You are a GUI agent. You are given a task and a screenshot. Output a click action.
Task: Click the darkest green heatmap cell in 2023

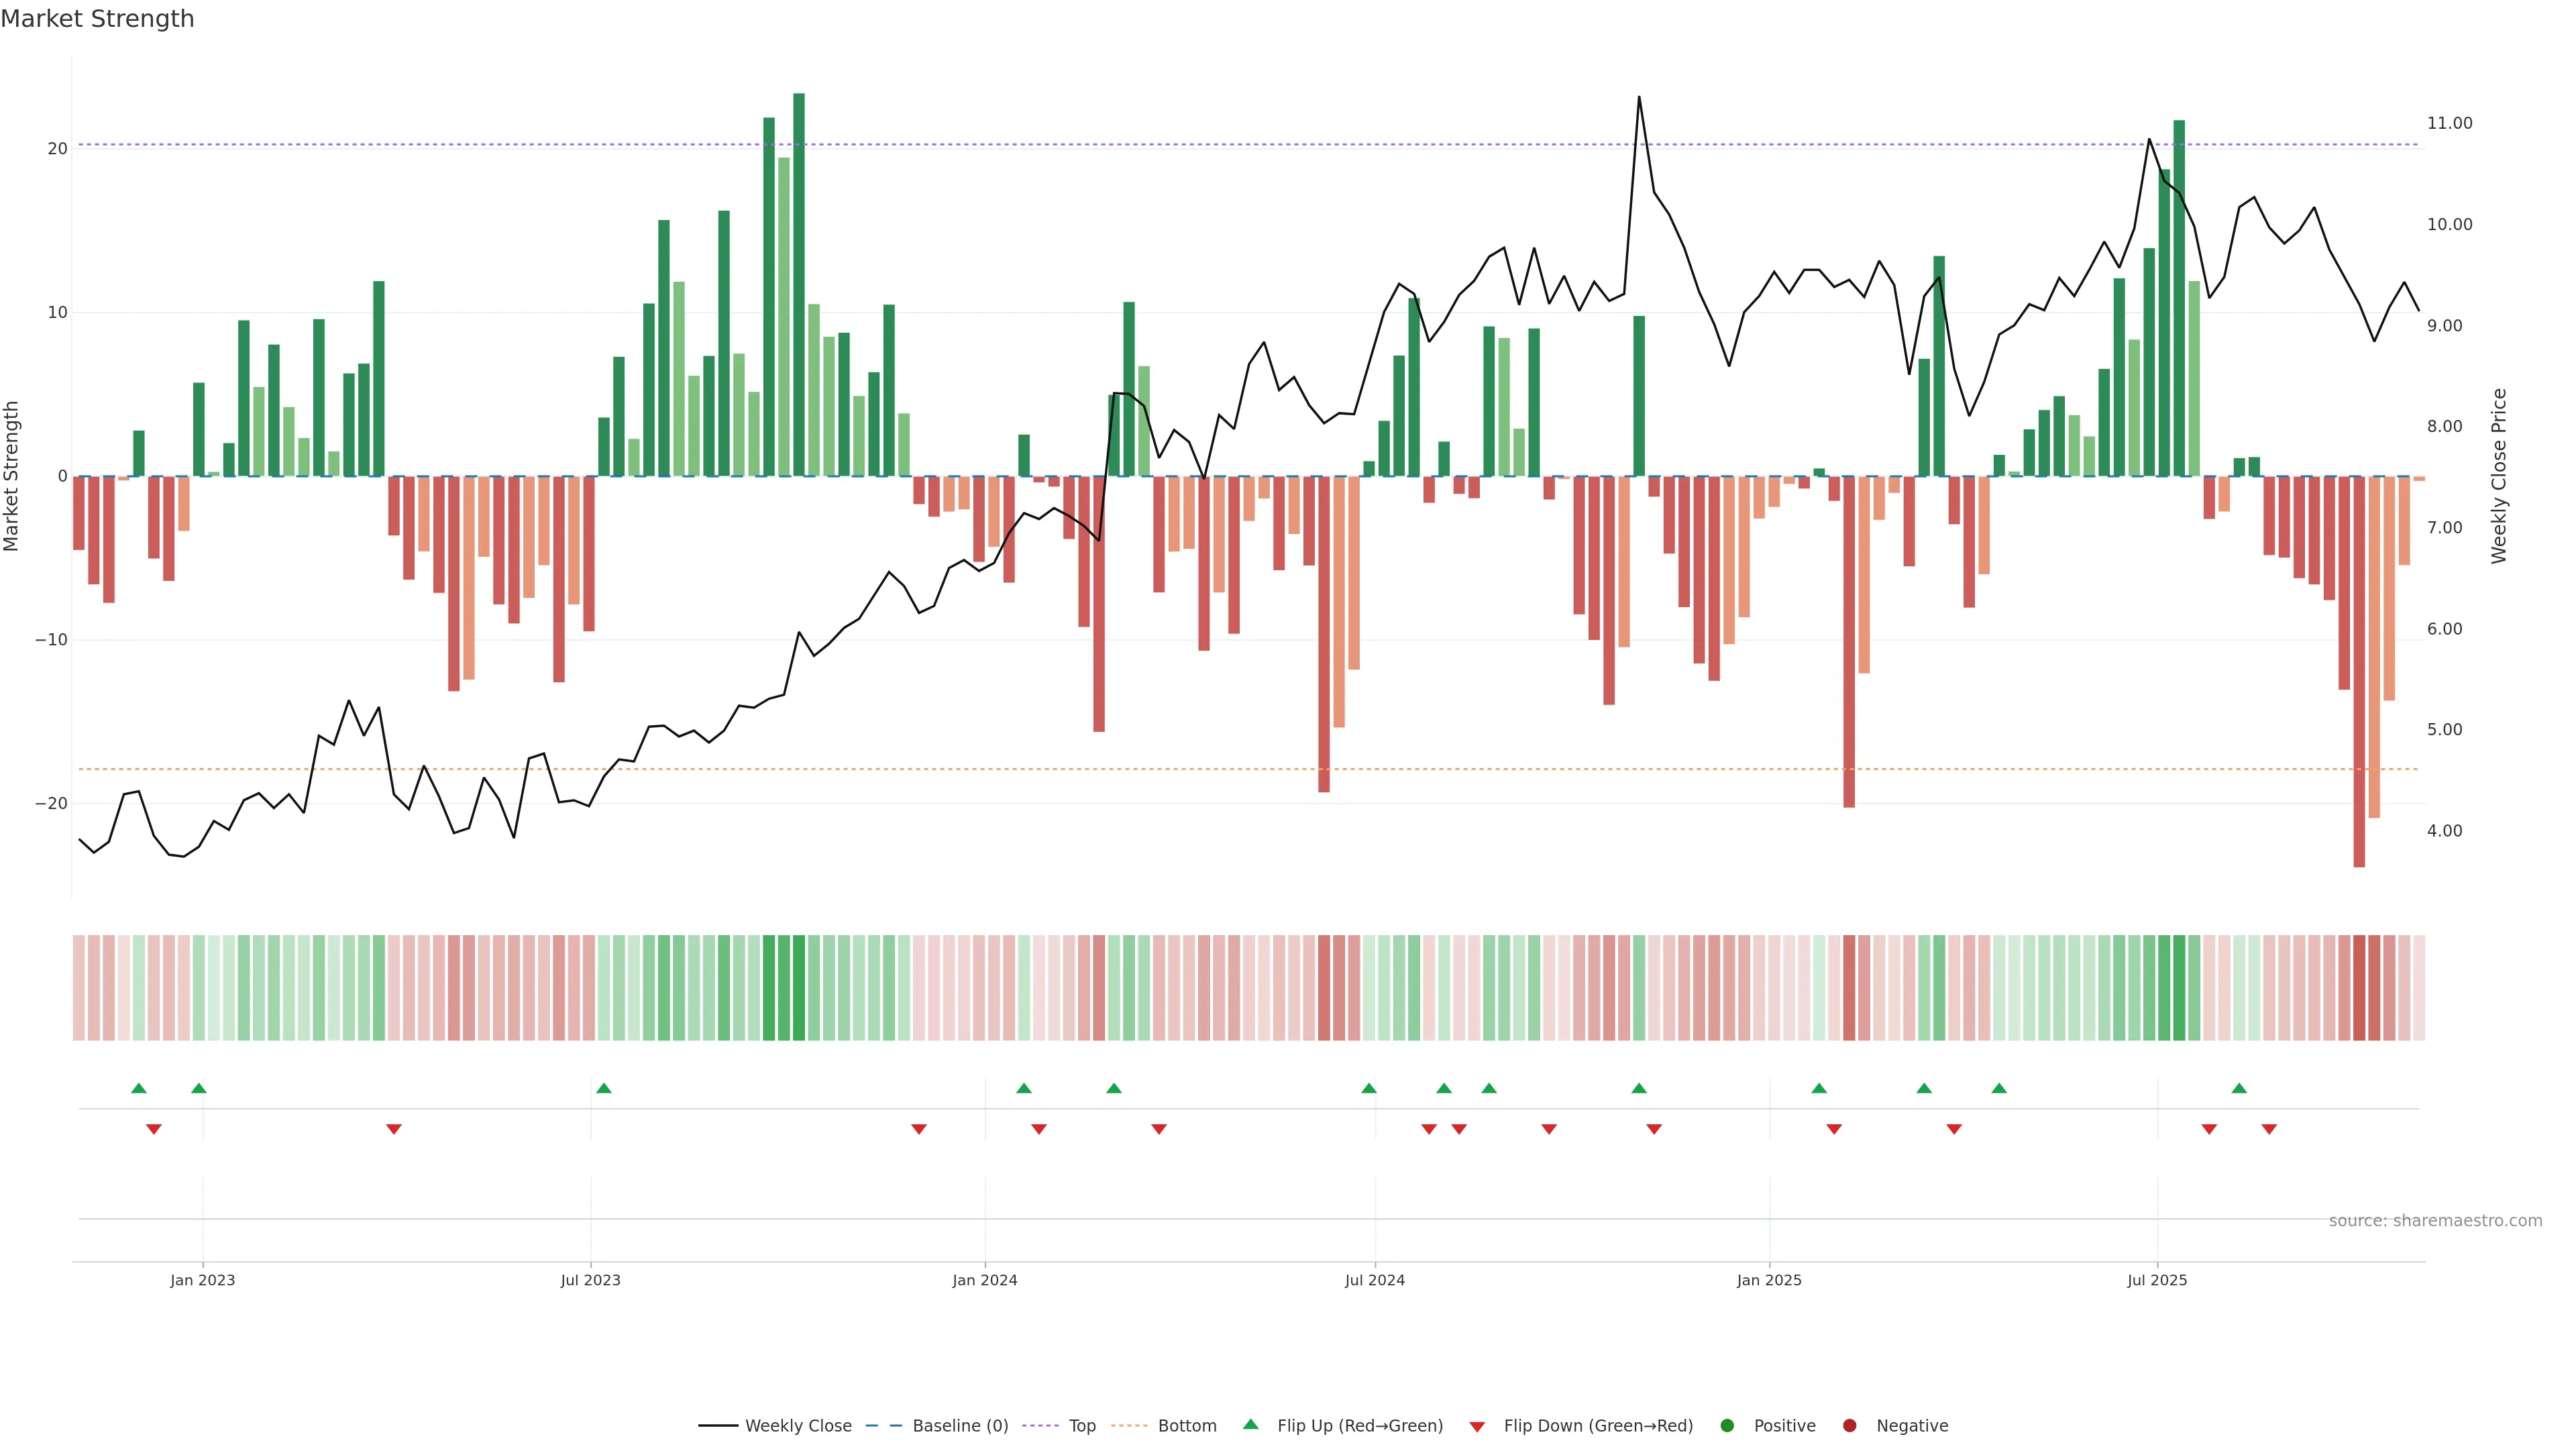[x=799, y=988]
